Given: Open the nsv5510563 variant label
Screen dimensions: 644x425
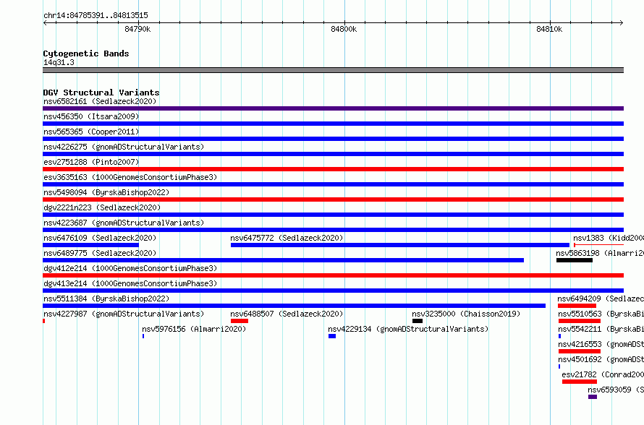Looking at the screenshot, I should click(601, 314).
